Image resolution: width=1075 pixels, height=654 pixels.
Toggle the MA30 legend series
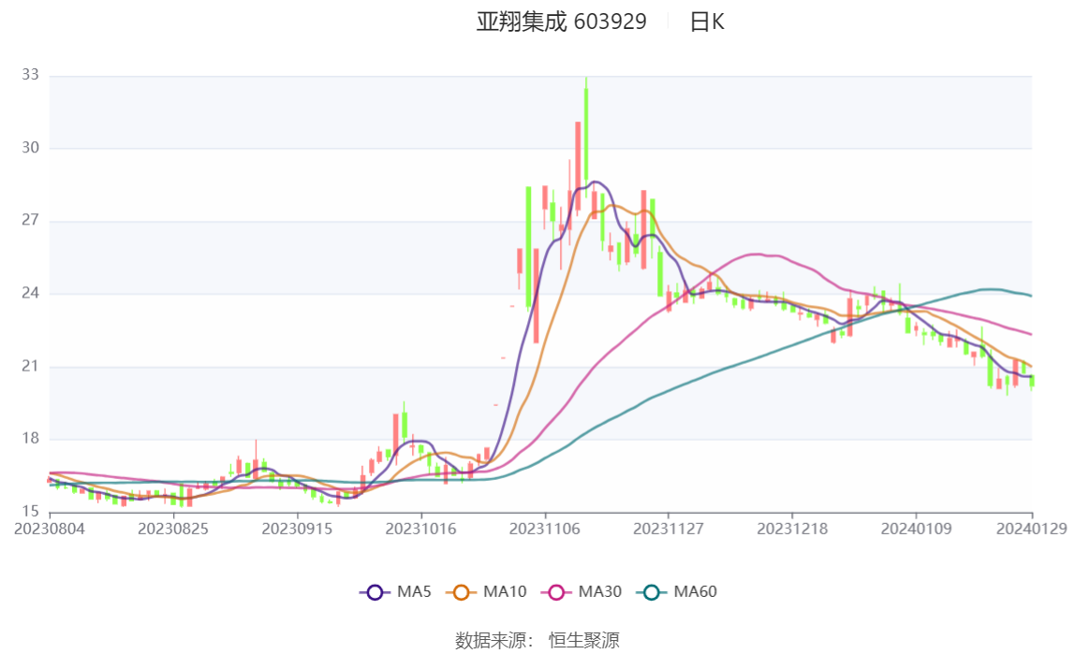coord(582,591)
